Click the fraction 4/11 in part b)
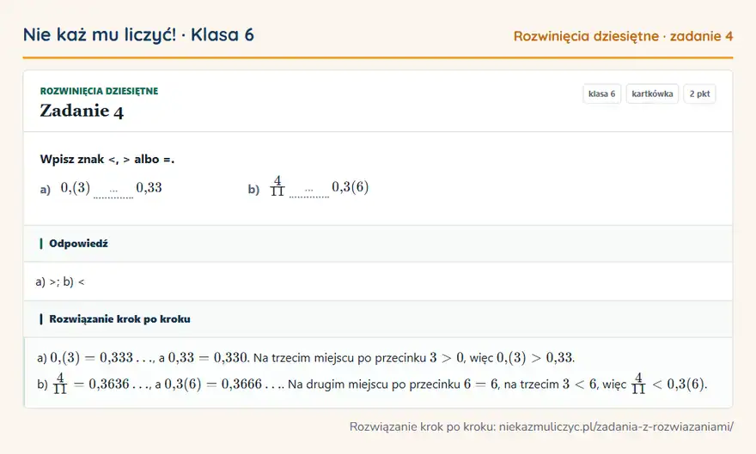This screenshot has width=756, height=454. 277,186
